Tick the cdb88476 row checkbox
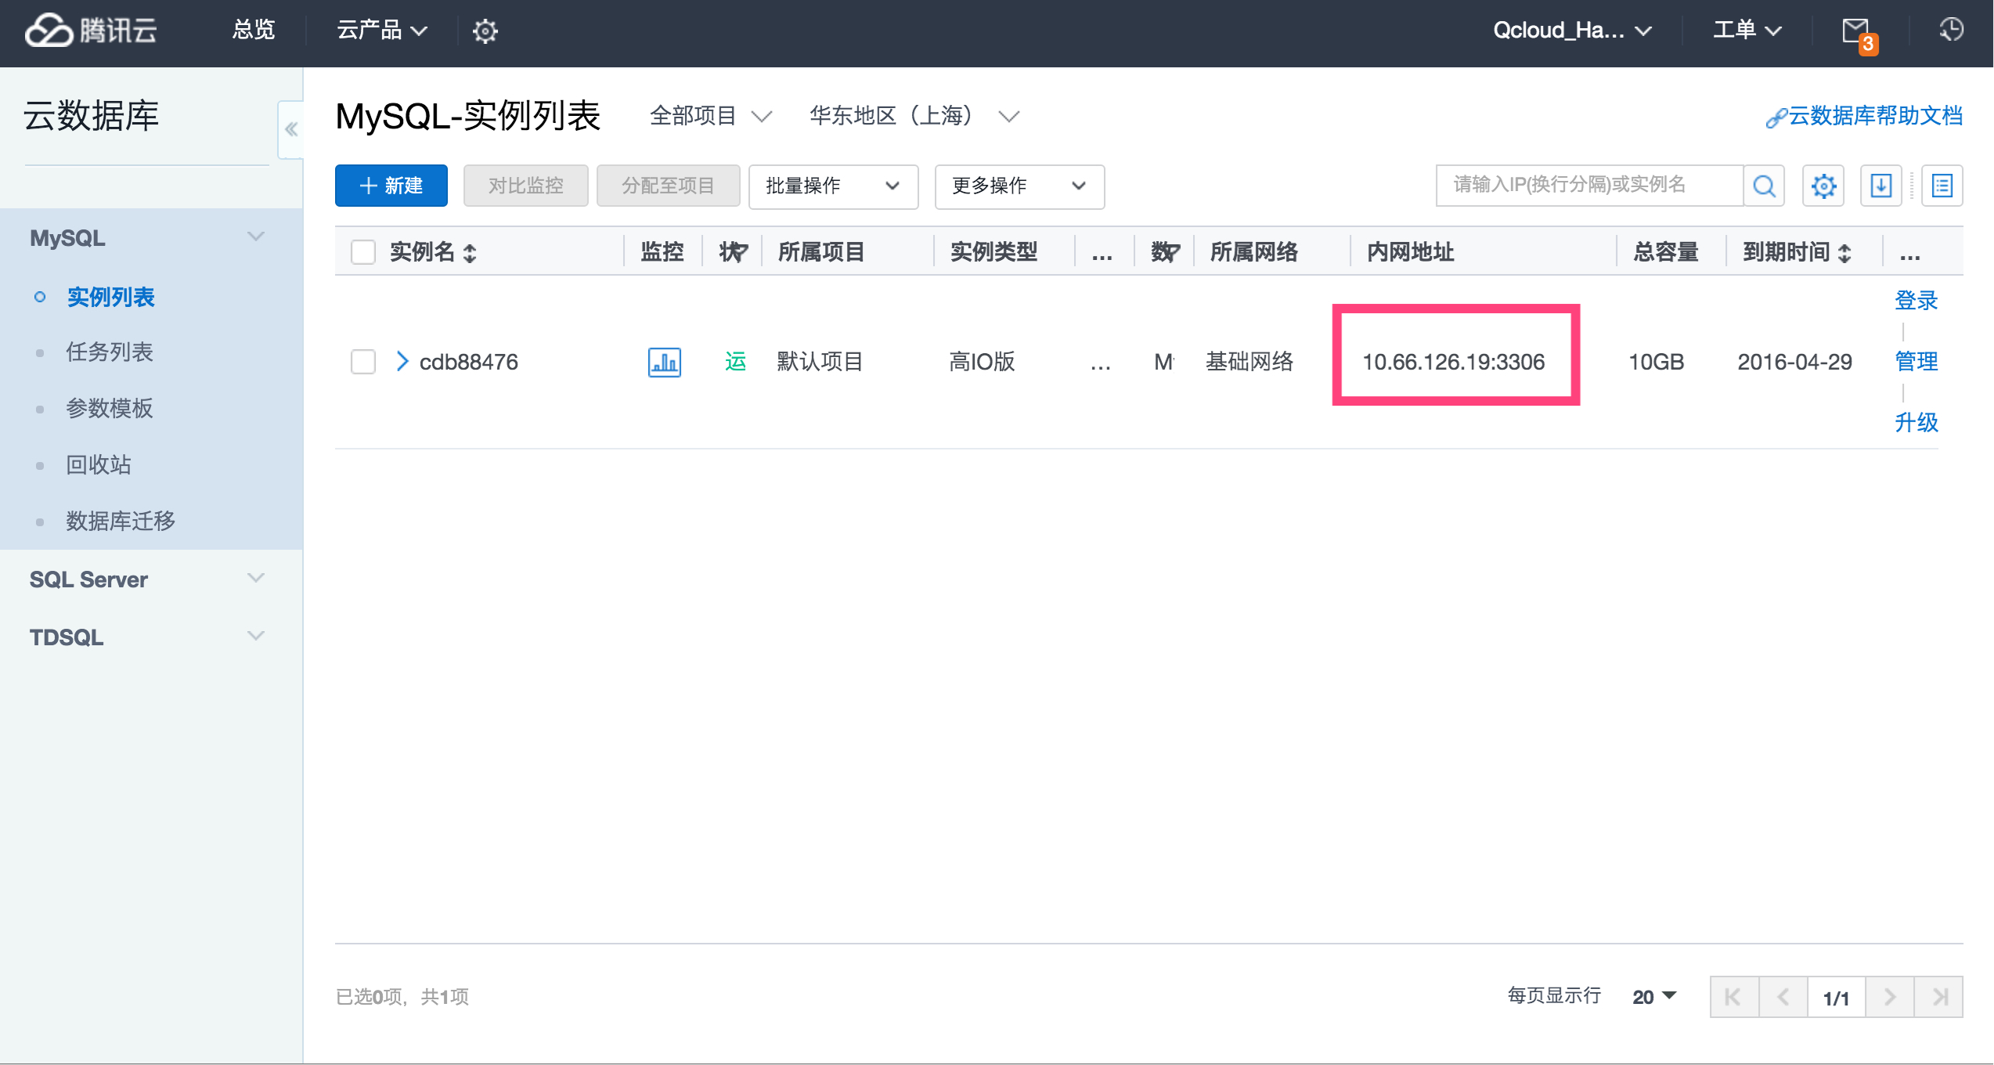The height and width of the screenshot is (1065, 1994). (x=363, y=362)
